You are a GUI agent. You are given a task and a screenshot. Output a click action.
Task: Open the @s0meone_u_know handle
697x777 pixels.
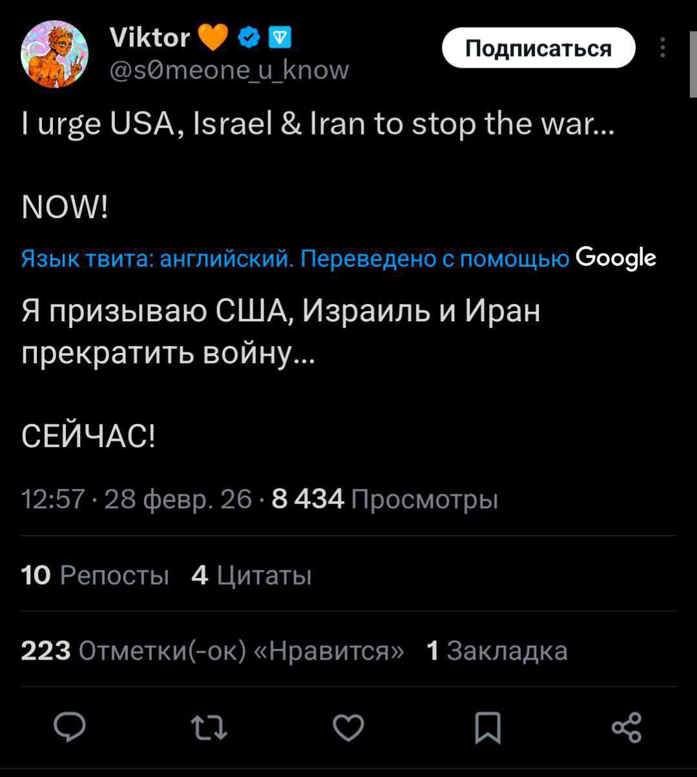click(231, 69)
